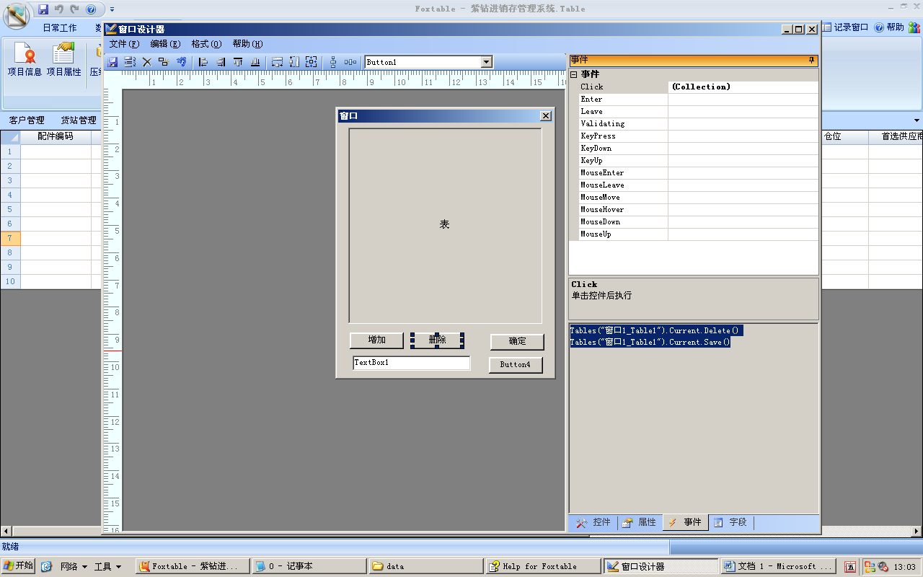Pin the 事件 panel with pushpin icon
Viewport: 923px width, 577px height.
pos(812,60)
